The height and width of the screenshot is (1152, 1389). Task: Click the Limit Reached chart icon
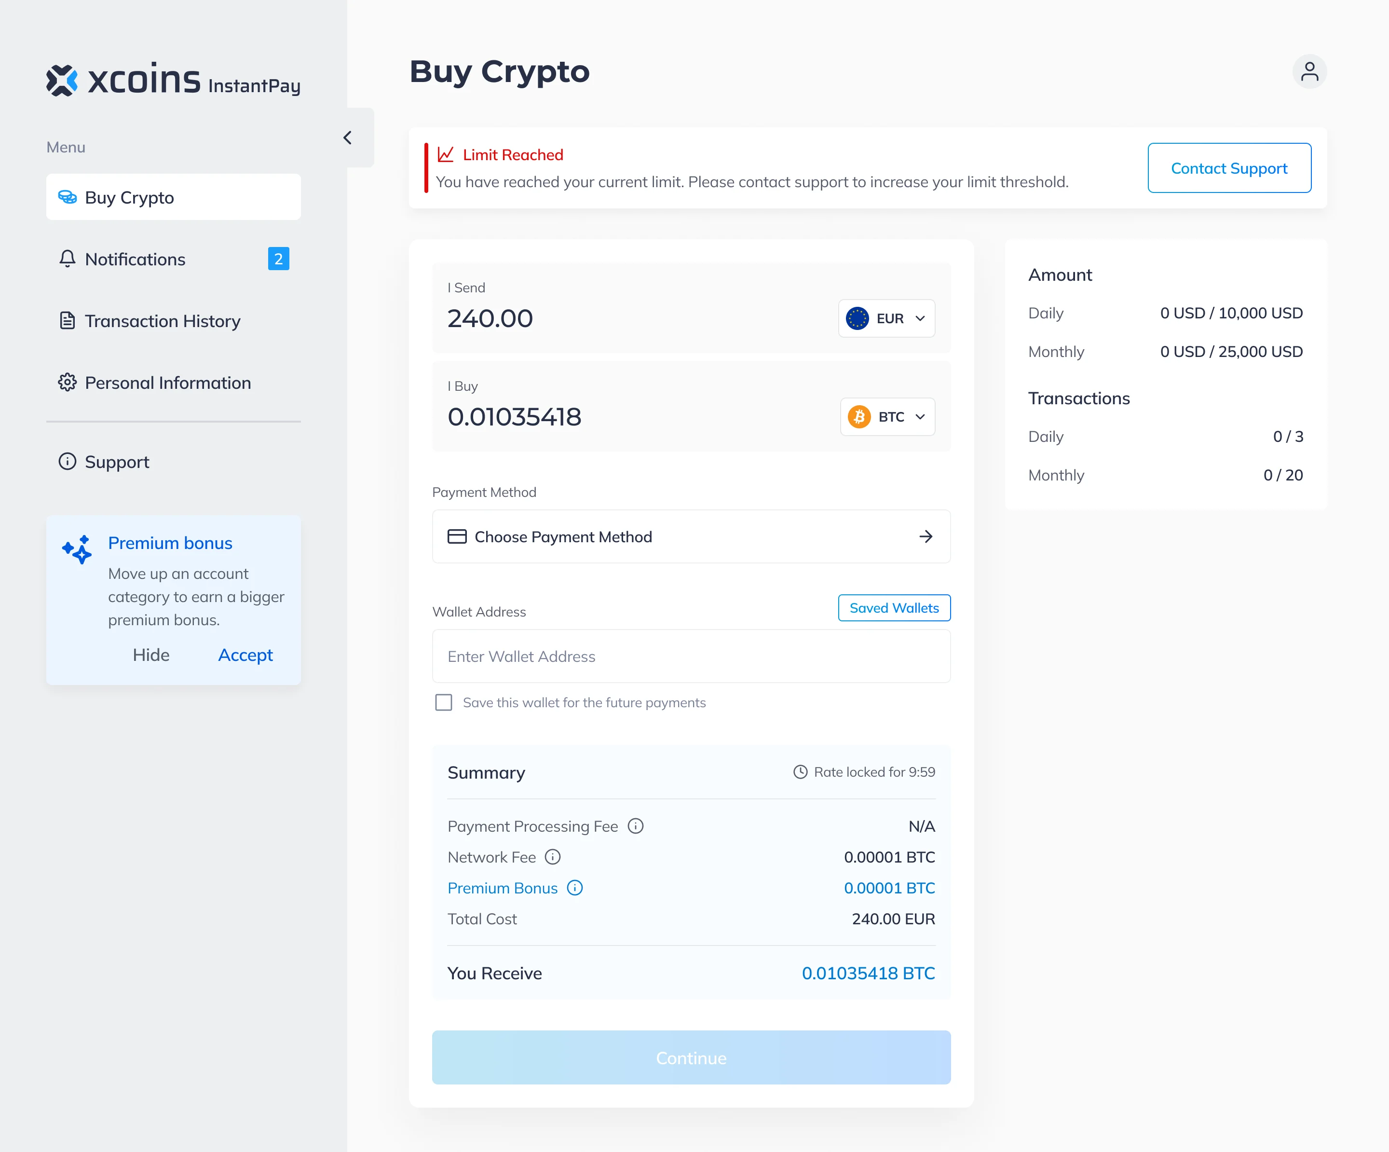[446, 154]
